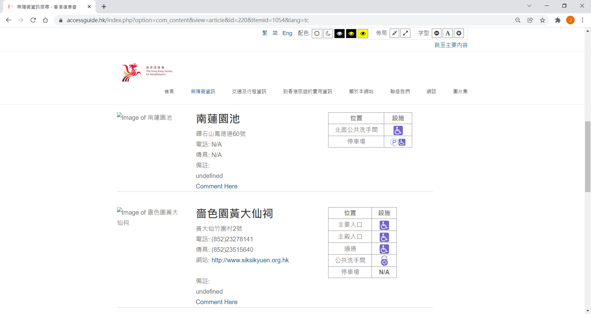
Task: Open the Chrome three-dot menu
Action: (582, 20)
